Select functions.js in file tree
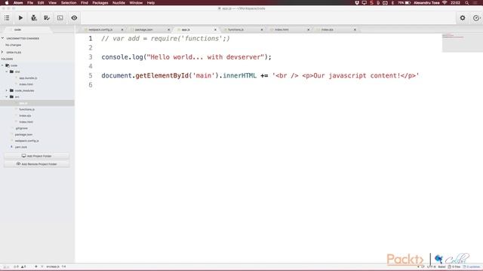The image size is (483, 271). 27,109
